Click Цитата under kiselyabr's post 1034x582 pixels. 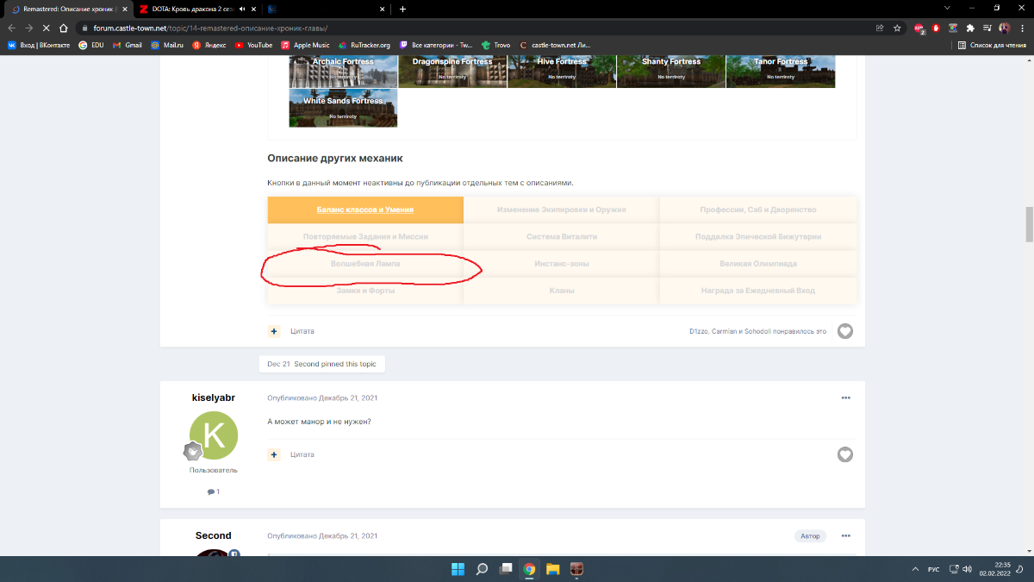coord(302,454)
